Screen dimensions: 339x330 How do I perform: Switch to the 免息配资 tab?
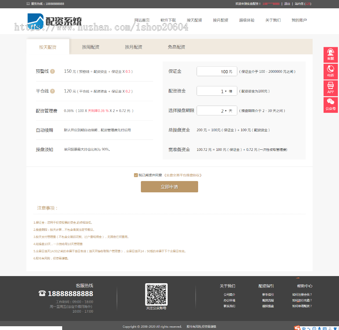[x=176, y=47]
